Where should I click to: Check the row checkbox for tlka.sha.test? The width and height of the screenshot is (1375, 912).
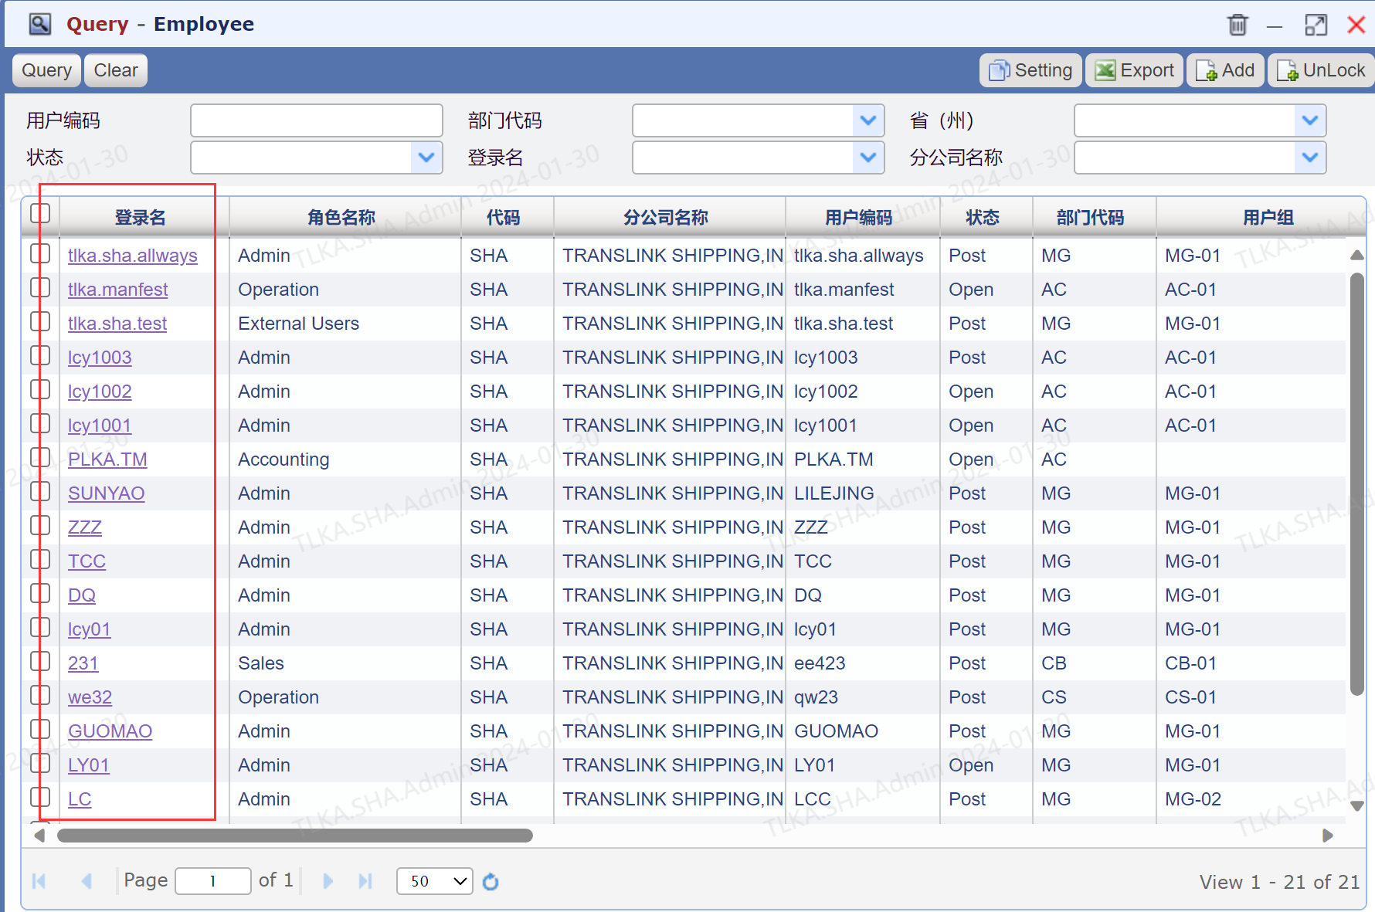(40, 321)
